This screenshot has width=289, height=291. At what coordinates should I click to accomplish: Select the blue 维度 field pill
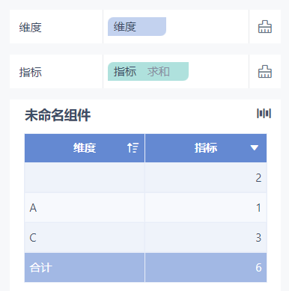[x=137, y=26]
